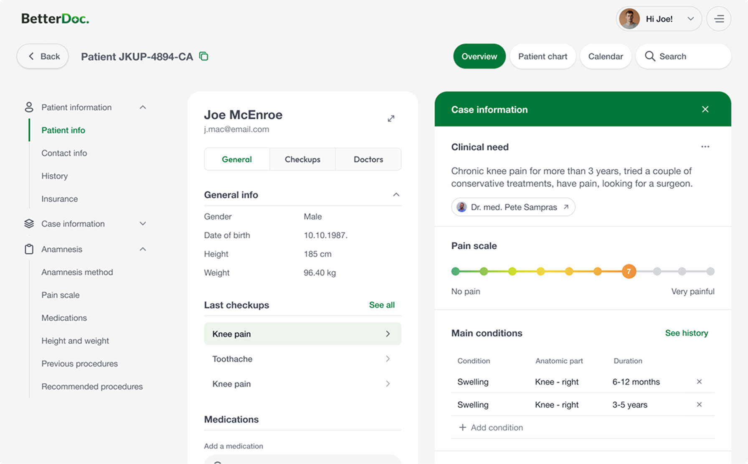Screen dimensions: 748x464
Task: Expand the Joe McEnroe card with the arrows icon
Action: pyautogui.click(x=391, y=119)
